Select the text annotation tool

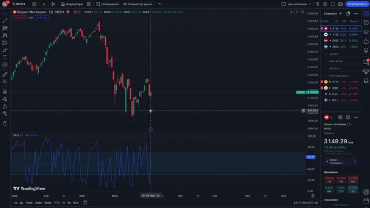click(x=5, y=57)
